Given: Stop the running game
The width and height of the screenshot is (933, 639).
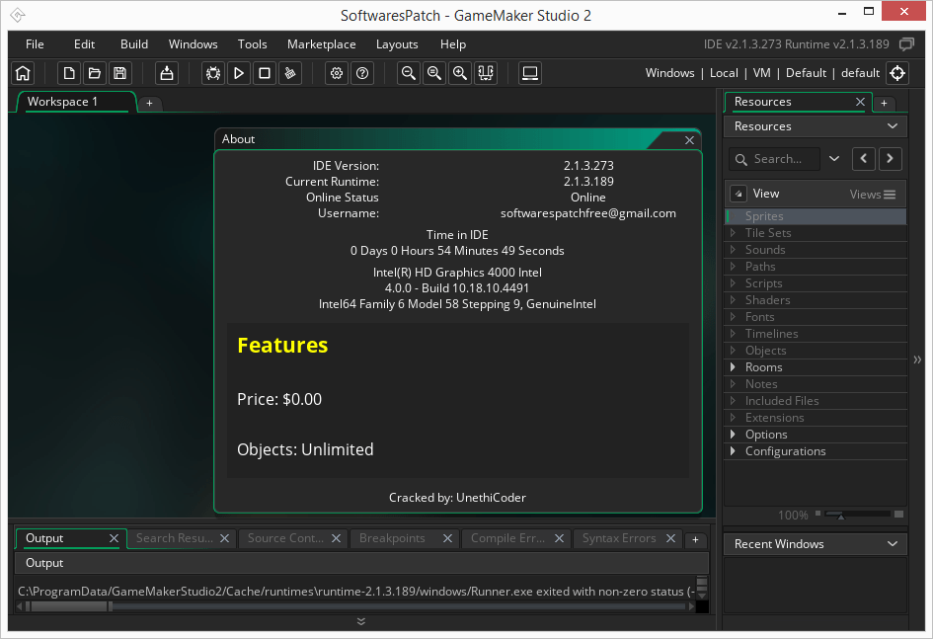Looking at the screenshot, I should [265, 73].
